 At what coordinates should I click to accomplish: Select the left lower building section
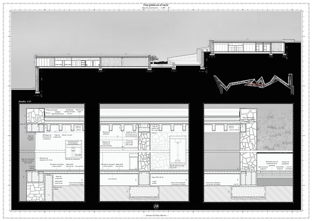(x=93, y=61)
